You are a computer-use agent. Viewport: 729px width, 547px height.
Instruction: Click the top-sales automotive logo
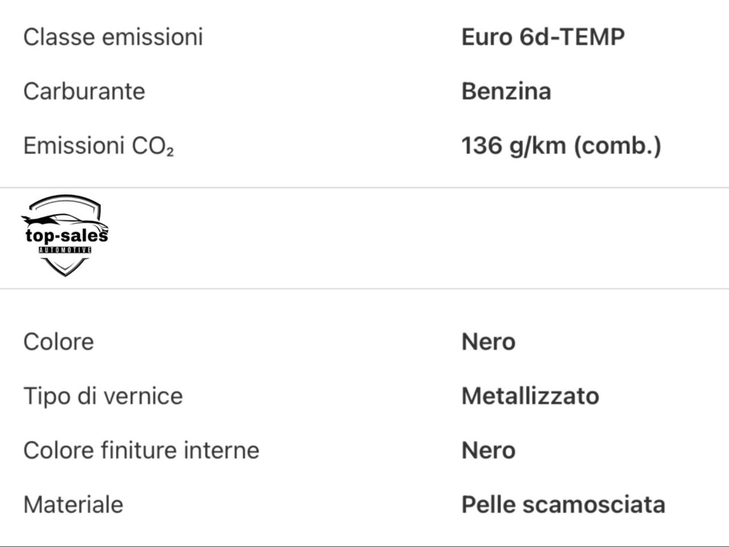click(x=64, y=235)
